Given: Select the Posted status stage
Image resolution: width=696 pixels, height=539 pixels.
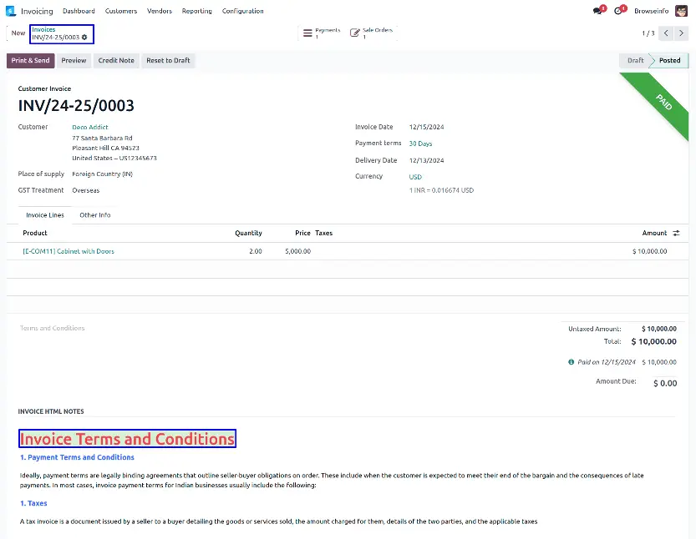Looking at the screenshot, I should click(669, 61).
